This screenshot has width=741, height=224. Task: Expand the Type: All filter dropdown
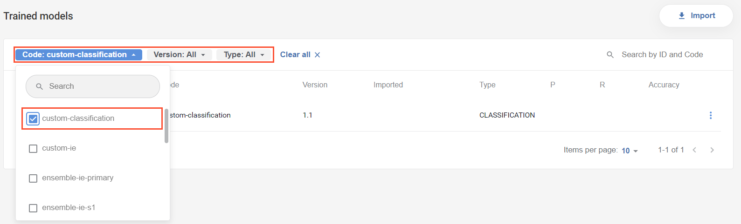pos(243,55)
